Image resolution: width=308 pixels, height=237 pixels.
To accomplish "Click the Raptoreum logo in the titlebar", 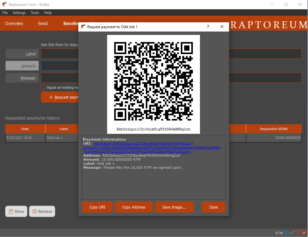I will click(4, 4).
